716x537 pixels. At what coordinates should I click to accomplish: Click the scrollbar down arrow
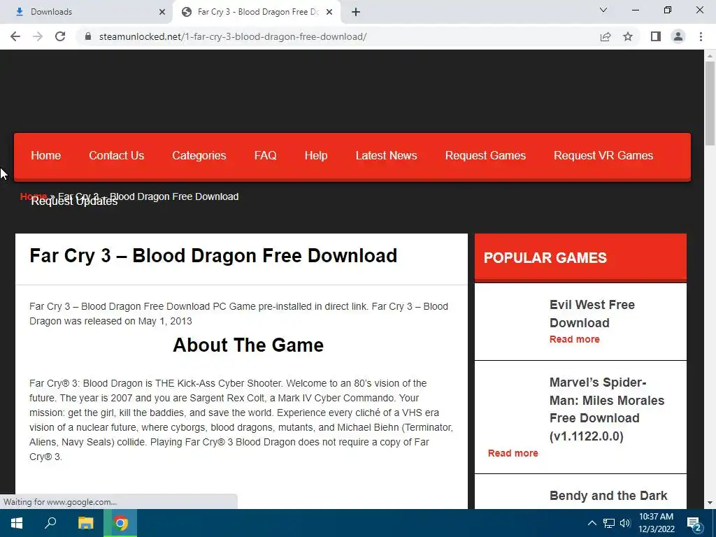click(x=710, y=503)
